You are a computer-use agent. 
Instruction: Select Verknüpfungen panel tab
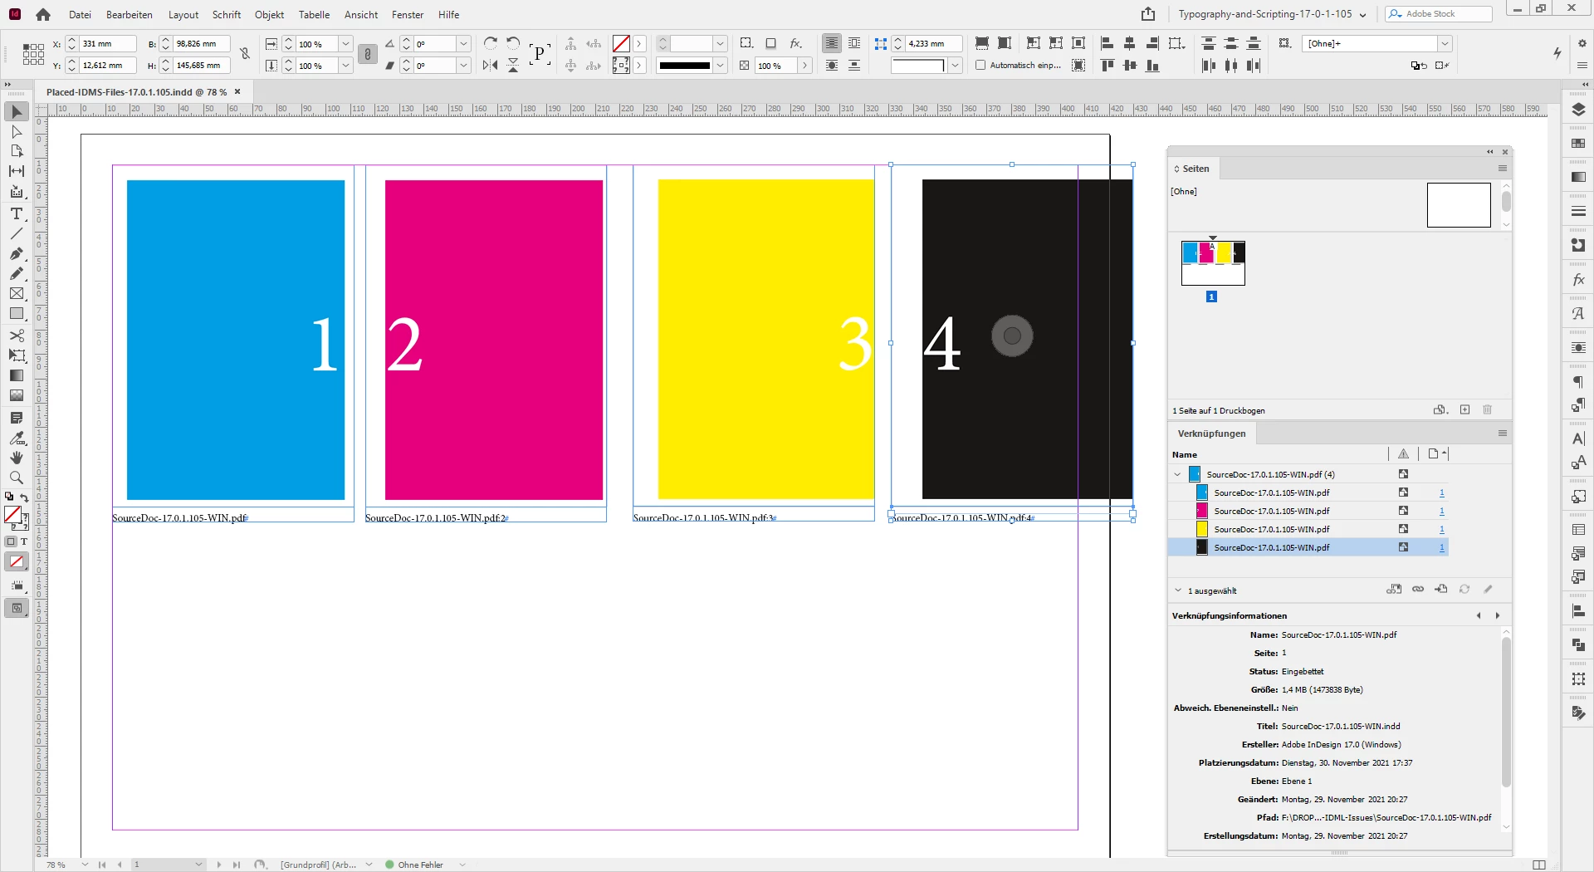(1211, 434)
